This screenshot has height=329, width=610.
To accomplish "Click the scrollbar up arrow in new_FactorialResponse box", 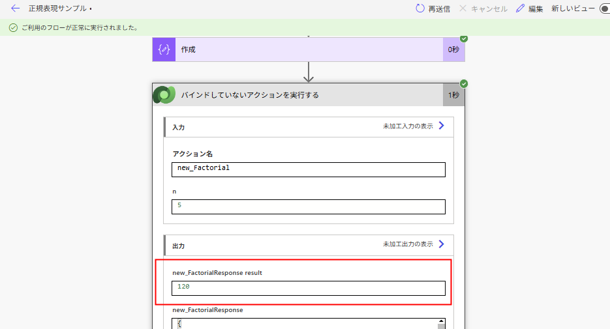I will (x=441, y=322).
